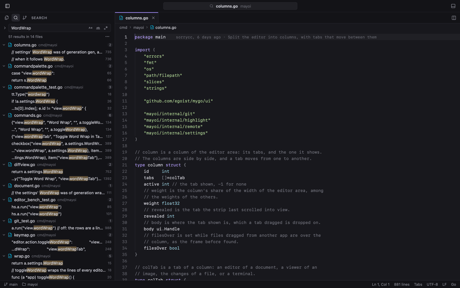
Task: Select editor_bench_test.go file result header
Action: tap(57, 200)
